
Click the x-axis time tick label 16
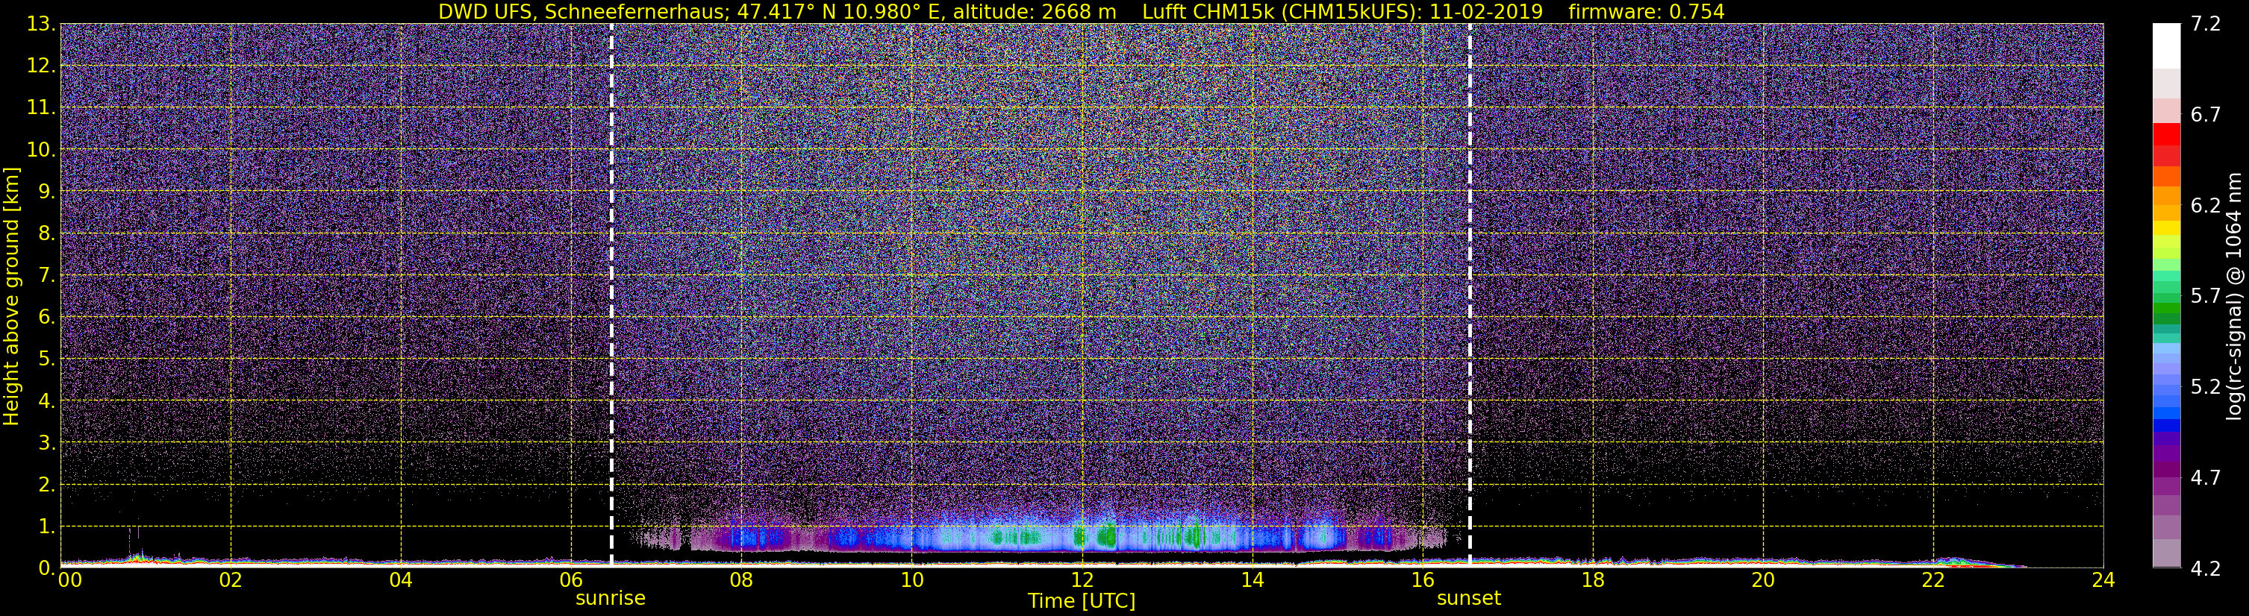(1422, 582)
